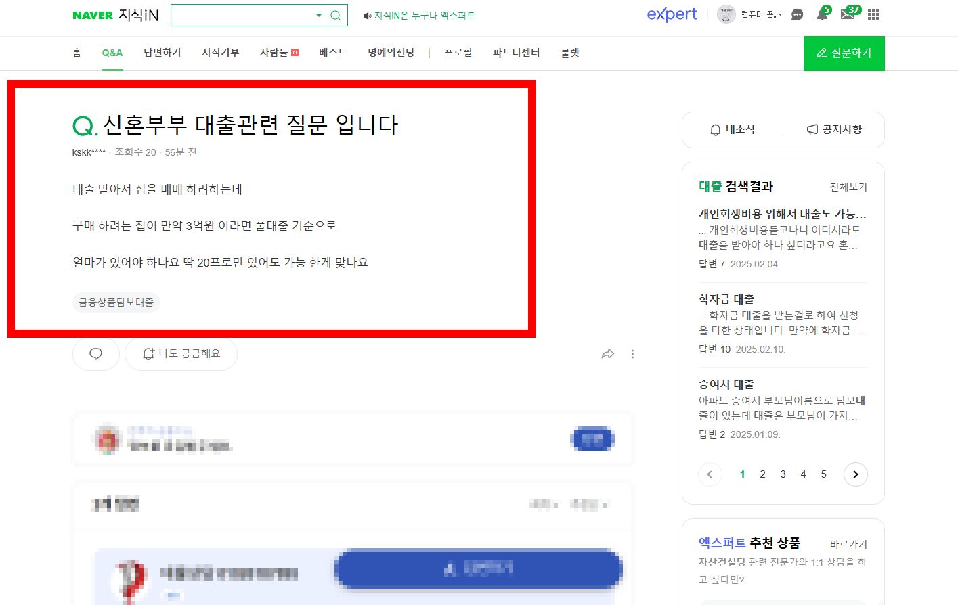Open the 지식기부 tab
Image resolution: width=958 pixels, height=605 pixels.
click(x=221, y=53)
